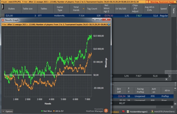Sort by the Avg All-in EV% column
This screenshot has width=177, height=114.
click(149, 9)
